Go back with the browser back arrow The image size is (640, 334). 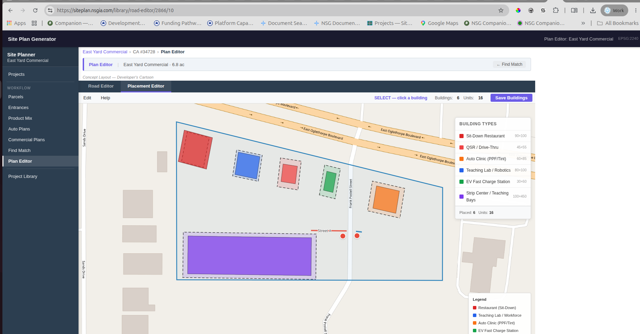10,10
